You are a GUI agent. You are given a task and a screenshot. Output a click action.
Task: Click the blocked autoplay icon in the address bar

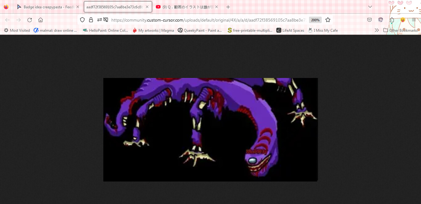tap(106, 20)
